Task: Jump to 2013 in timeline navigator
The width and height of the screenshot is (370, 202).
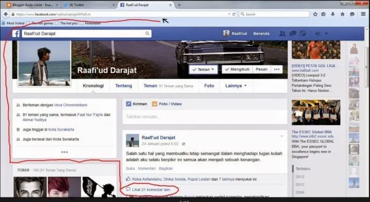Action: point(299,177)
